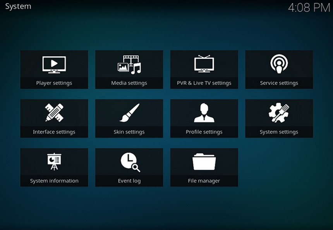Click the Skin settings paintbrush icon
The width and height of the screenshot is (333, 230).
[x=129, y=113]
